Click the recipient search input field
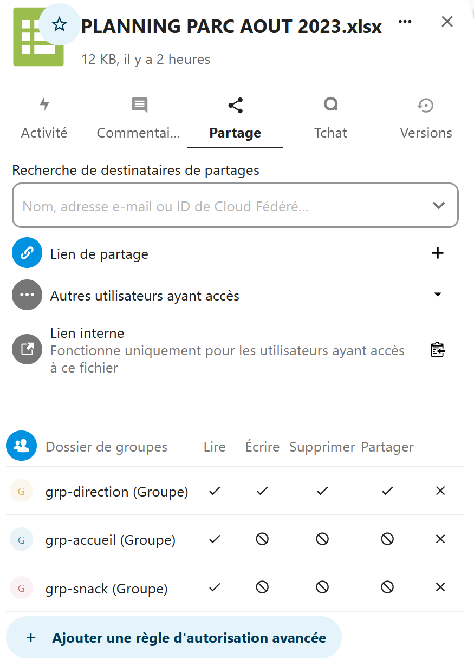The height and width of the screenshot is (666, 474). coord(217,206)
